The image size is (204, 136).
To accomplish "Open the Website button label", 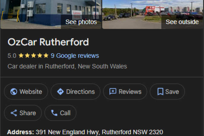I will (x=31, y=92).
